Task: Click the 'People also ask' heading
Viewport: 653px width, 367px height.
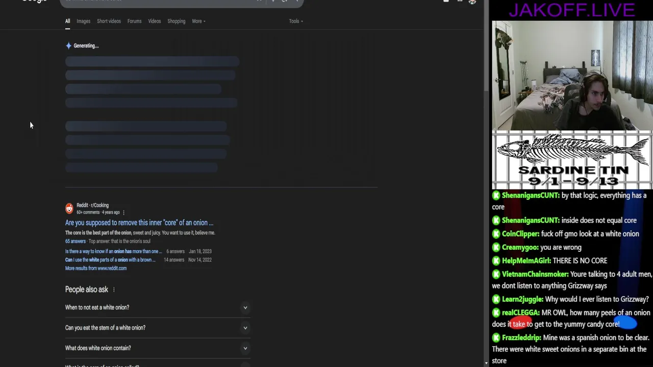Action: pos(87,290)
